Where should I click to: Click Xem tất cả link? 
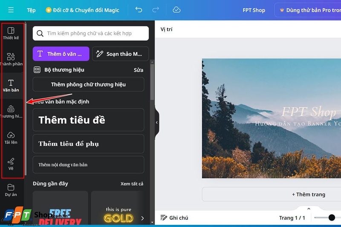point(132,184)
